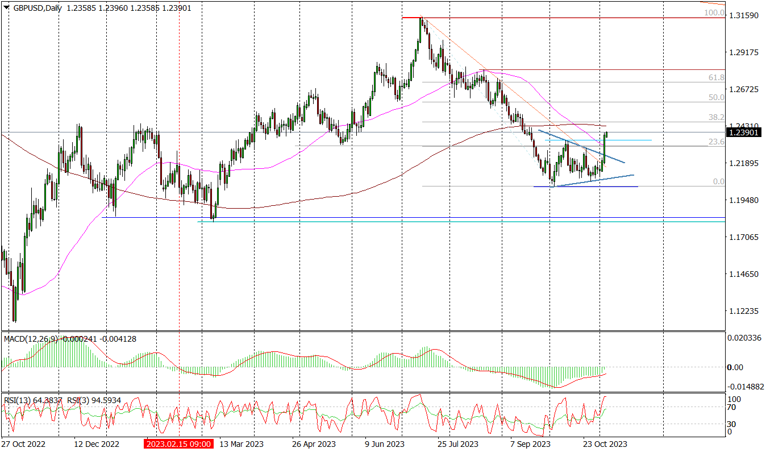This screenshot has height=452, width=766.
Task: Click the highlighted date marker 2023.02.15 09:00
Action: coord(179,444)
